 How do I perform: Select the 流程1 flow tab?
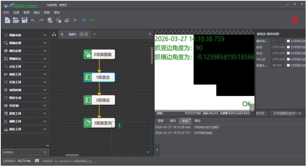click(x=72, y=34)
